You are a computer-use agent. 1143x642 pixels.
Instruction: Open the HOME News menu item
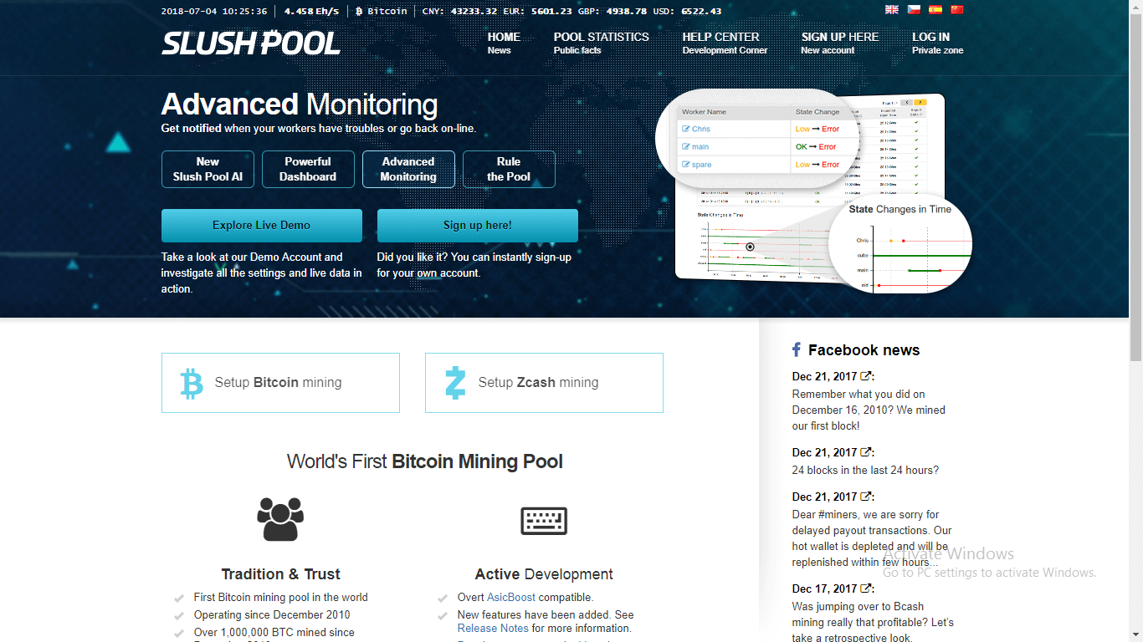[504, 43]
